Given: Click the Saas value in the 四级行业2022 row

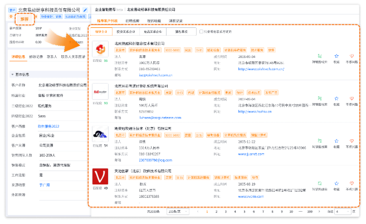Looking at the screenshot, I should [42, 116].
